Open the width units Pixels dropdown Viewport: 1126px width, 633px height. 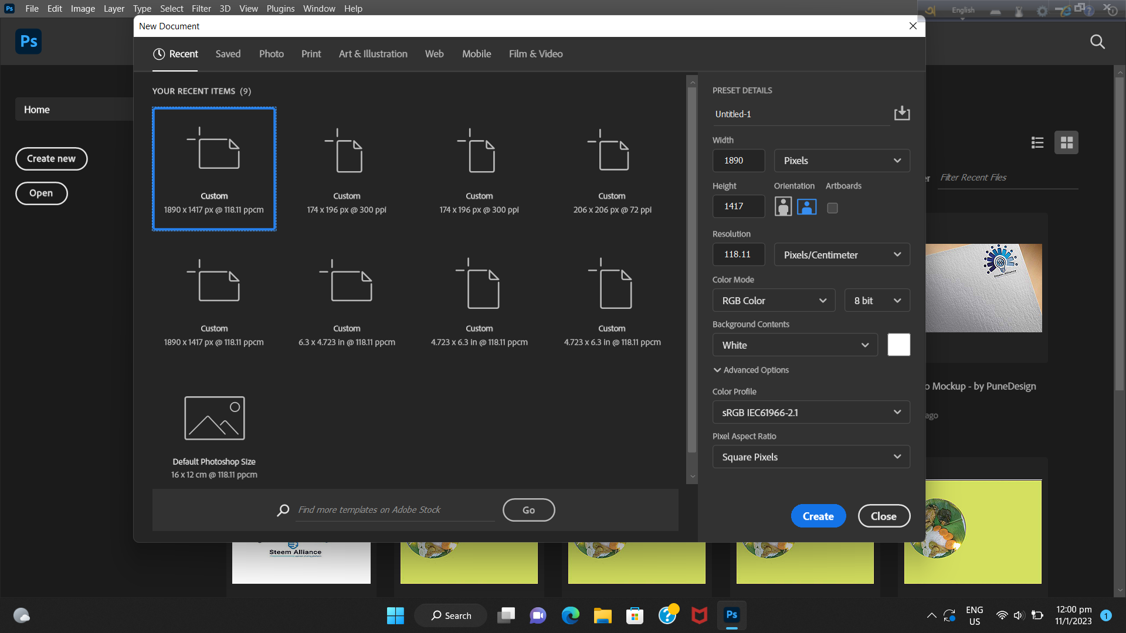pyautogui.click(x=842, y=160)
